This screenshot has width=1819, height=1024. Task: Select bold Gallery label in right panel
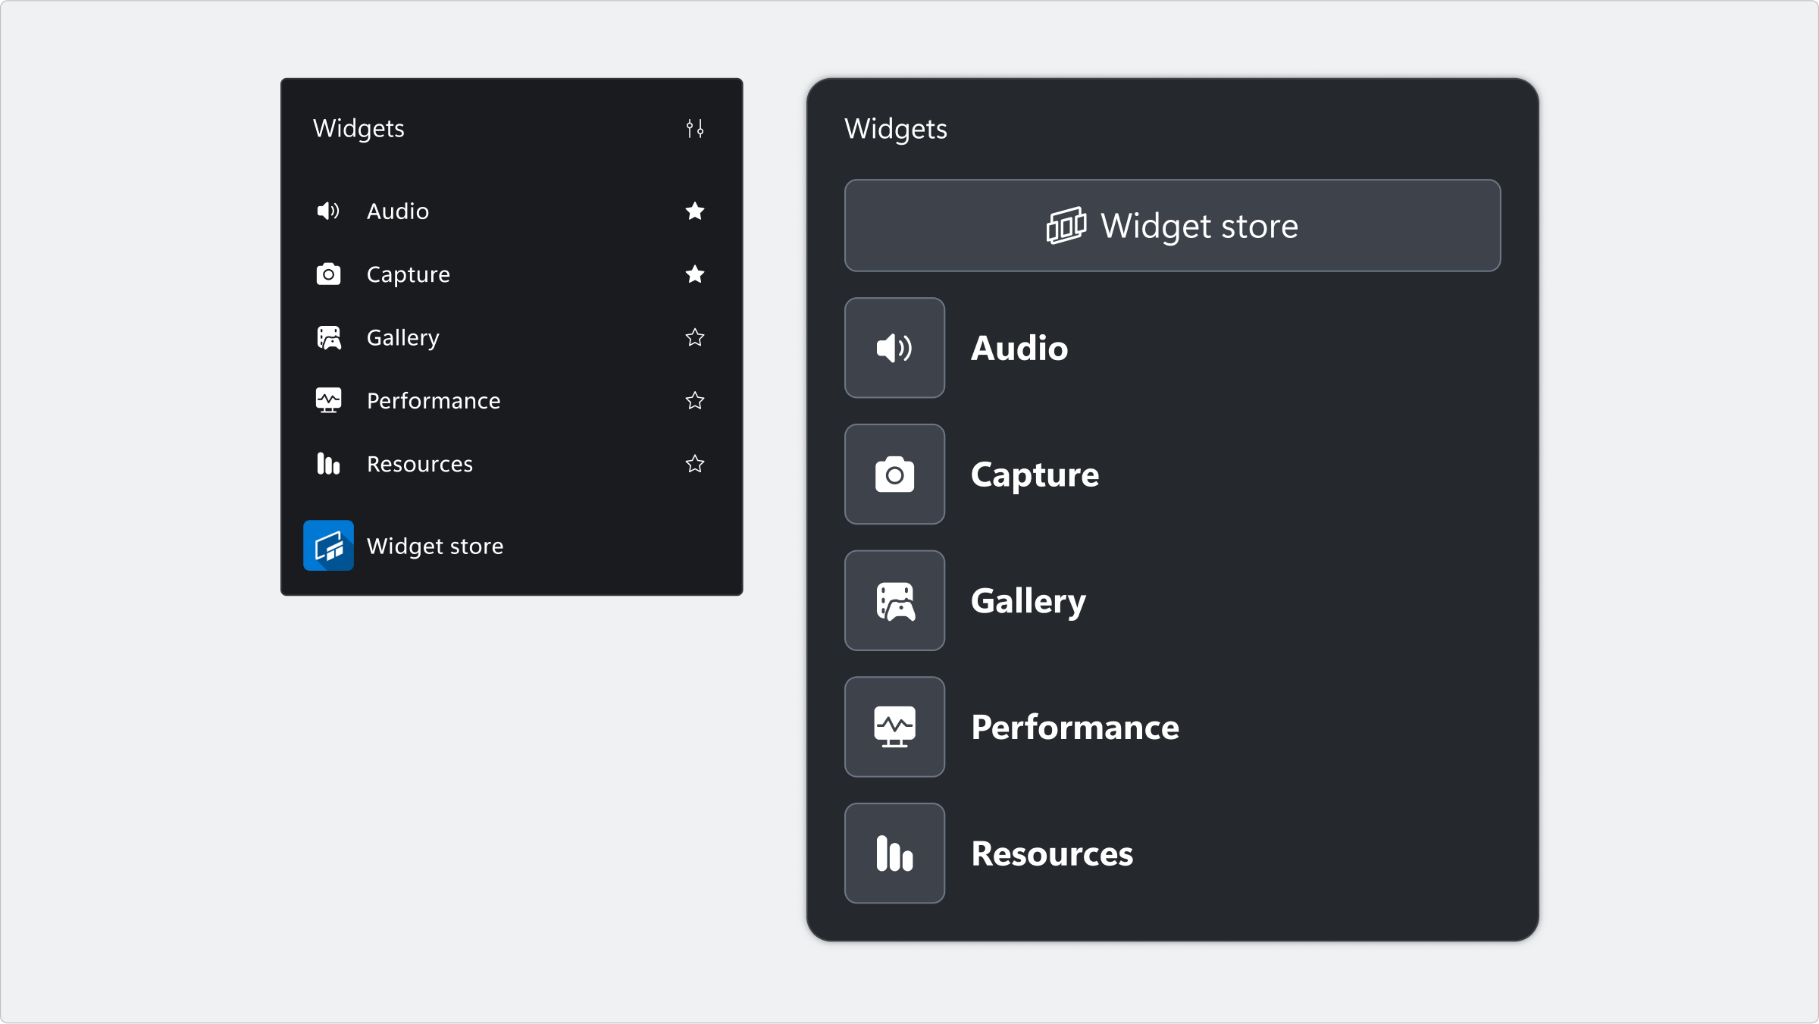coord(1028,602)
